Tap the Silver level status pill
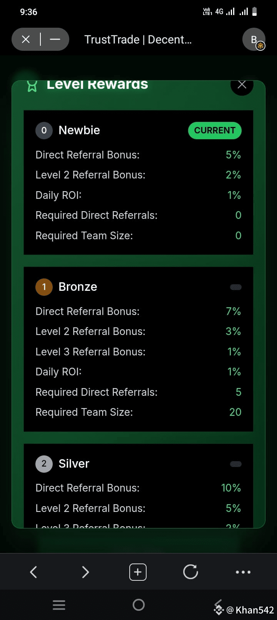 [x=236, y=464]
